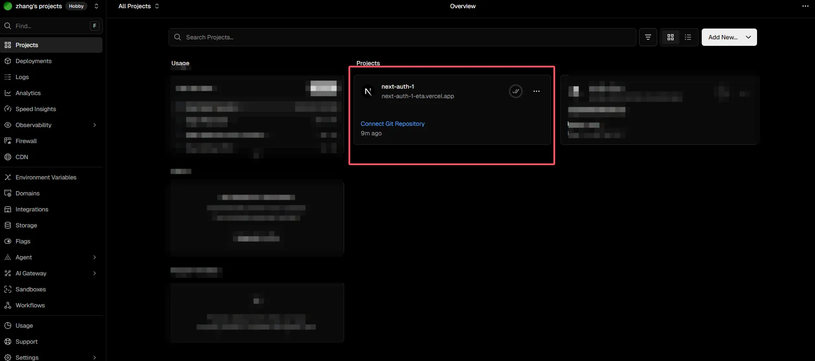
Task: Expand the AI Gateway submenu chevron
Action: point(95,273)
